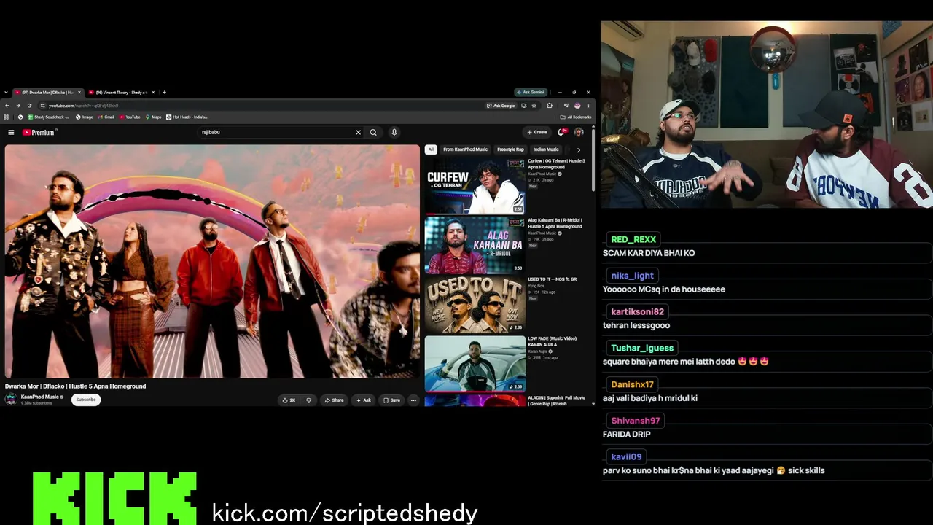Click the Curfew OG Tehran video title
This screenshot has width=933, height=525.
[x=556, y=164]
